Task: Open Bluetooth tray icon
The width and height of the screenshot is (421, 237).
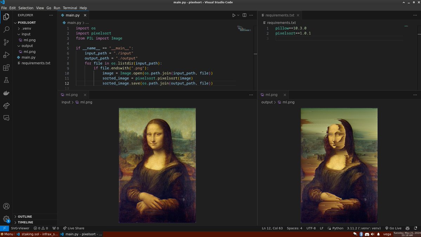Action: pyautogui.click(x=361, y=234)
